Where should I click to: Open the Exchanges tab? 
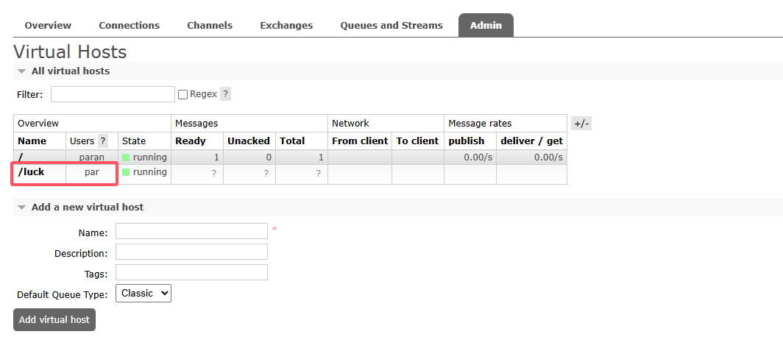pyautogui.click(x=287, y=26)
